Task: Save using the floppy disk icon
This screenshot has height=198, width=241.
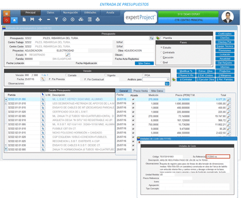Action: pyautogui.click(x=32, y=19)
